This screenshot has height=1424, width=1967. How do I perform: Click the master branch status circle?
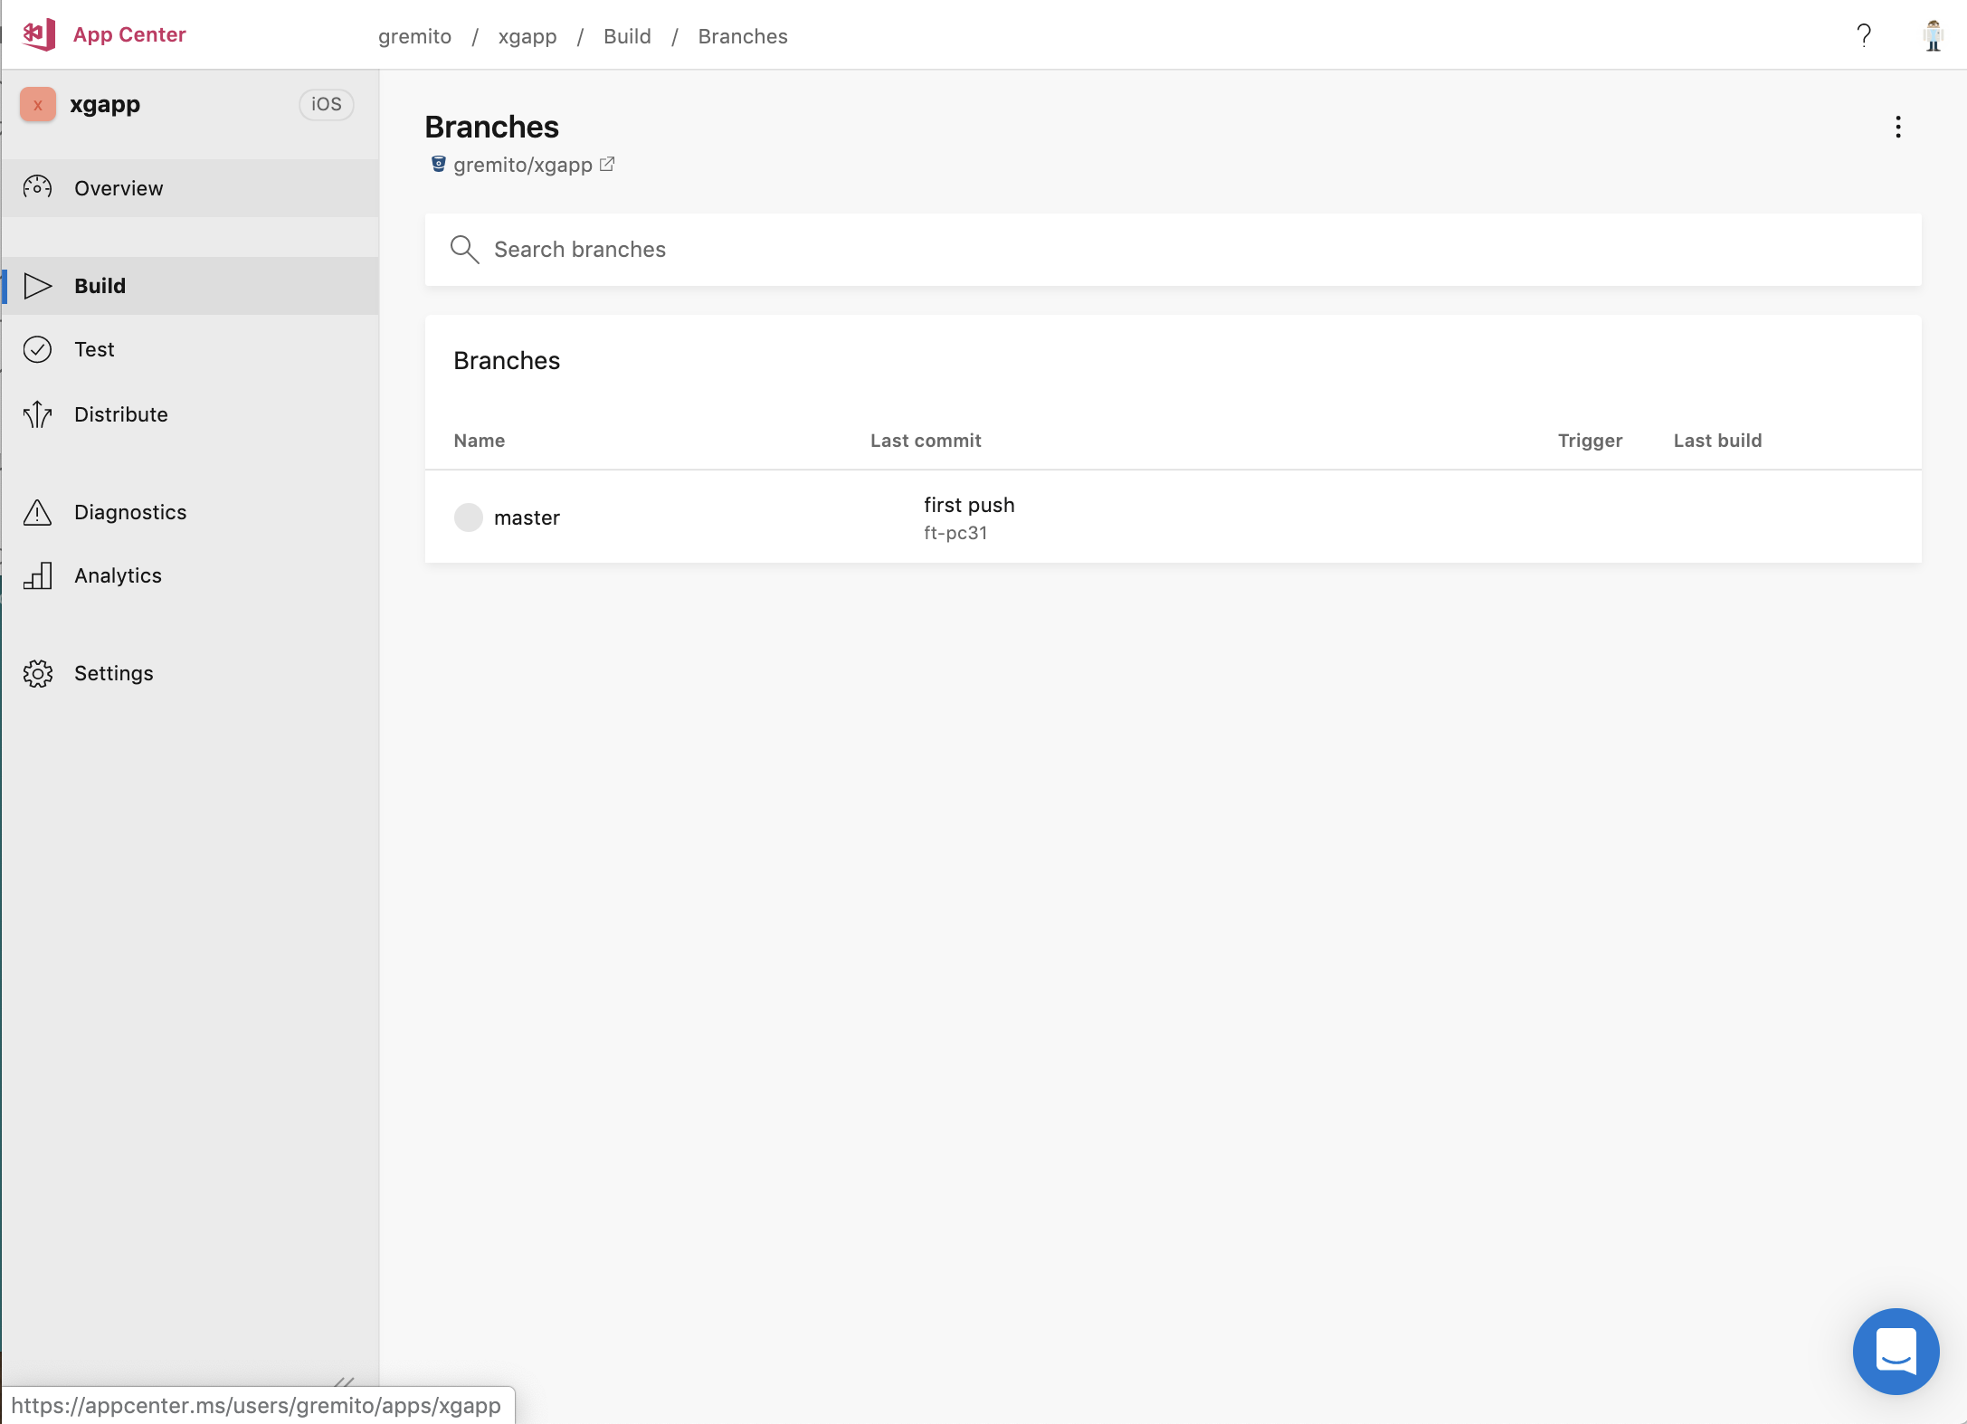(468, 517)
